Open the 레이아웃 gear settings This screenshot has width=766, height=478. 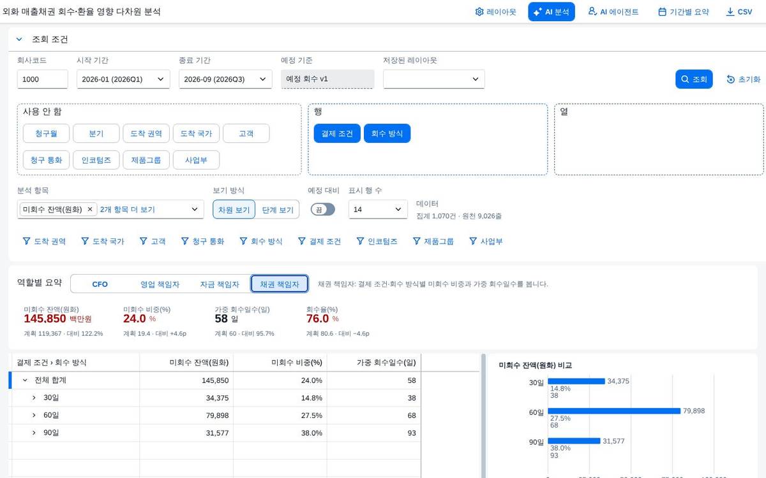coord(479,11)
